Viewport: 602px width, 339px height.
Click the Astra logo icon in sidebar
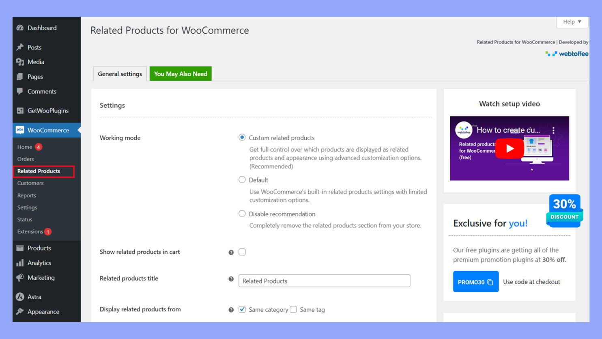pos(20,297)
